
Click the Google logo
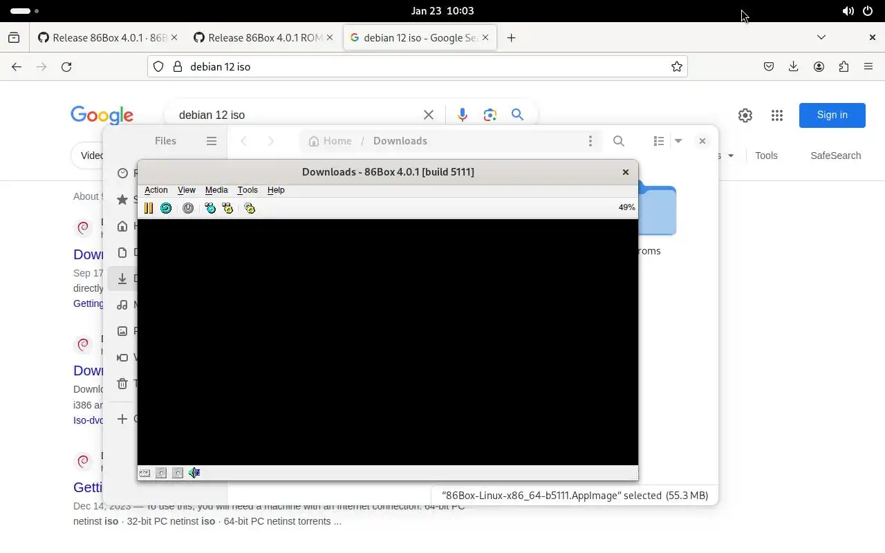[x=102, y=115]
